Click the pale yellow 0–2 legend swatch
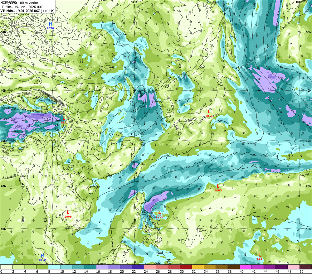The height and width of the screenshot is (274, 312). pos(6,267)
